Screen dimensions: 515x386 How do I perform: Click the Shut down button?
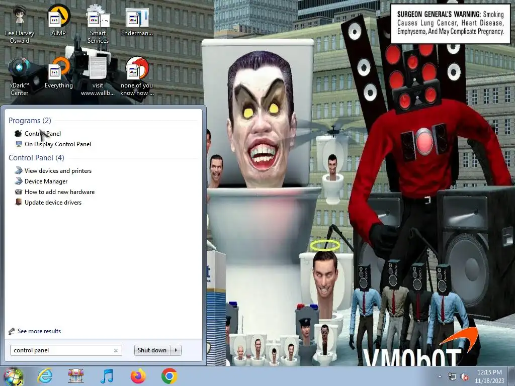(152, 350)
